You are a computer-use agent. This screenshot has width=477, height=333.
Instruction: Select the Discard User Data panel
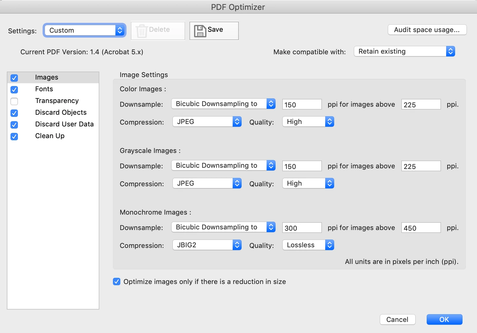click(x=53, y=124)
